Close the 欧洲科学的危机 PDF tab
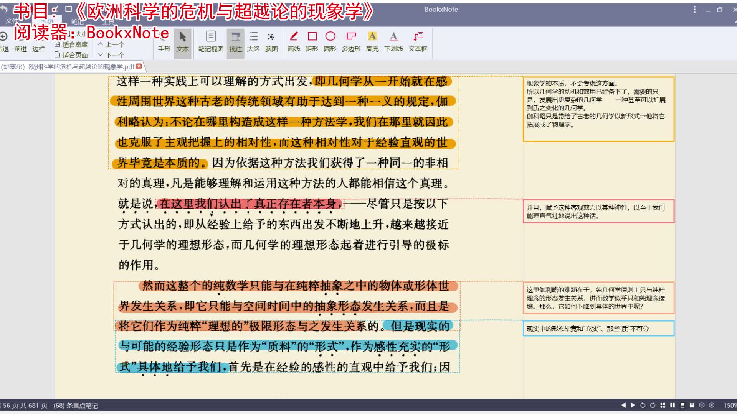Screen dimensions: 737x414 pyautogui.click(x=139, y=66)
